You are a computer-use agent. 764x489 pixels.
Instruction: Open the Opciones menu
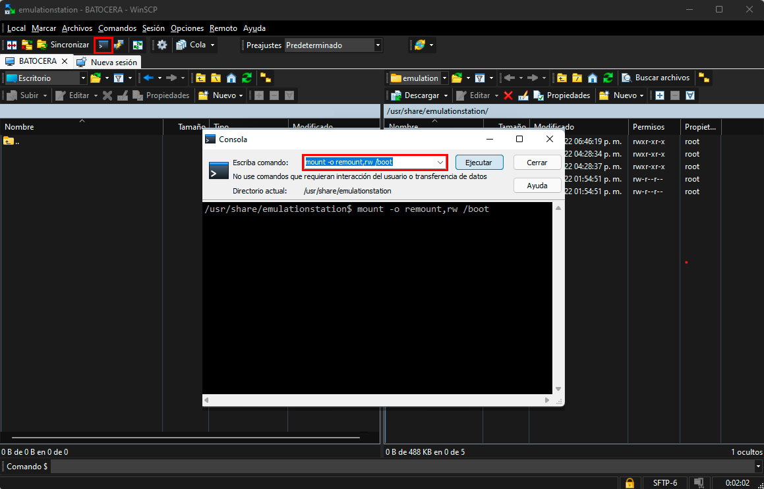187,28
